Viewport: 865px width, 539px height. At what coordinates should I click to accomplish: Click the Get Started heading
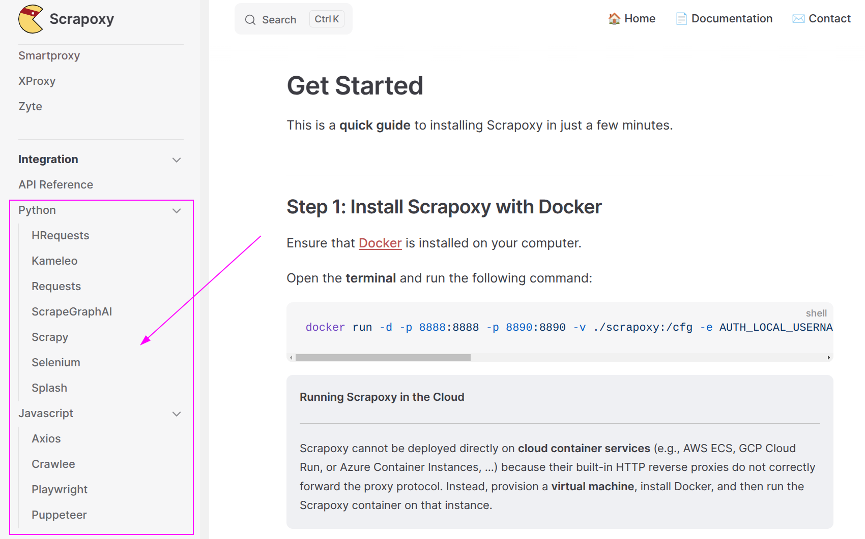point(355,86)
